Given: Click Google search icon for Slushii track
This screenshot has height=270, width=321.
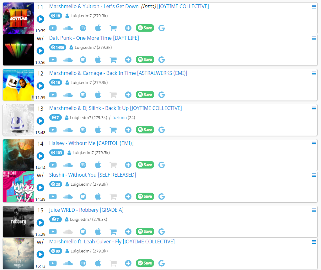Looking at the screenshot, I should [162, 197].
